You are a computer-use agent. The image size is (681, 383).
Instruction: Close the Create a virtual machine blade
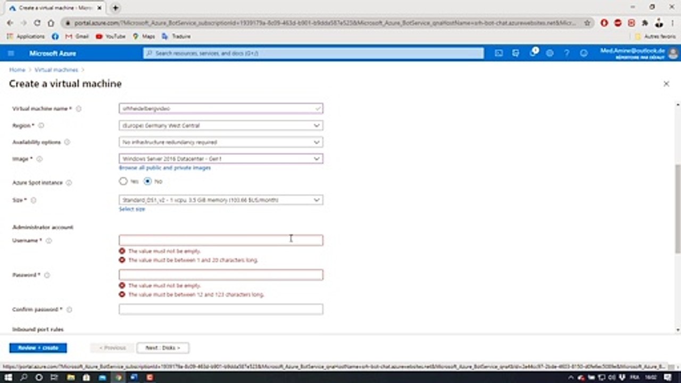[666, 84]
